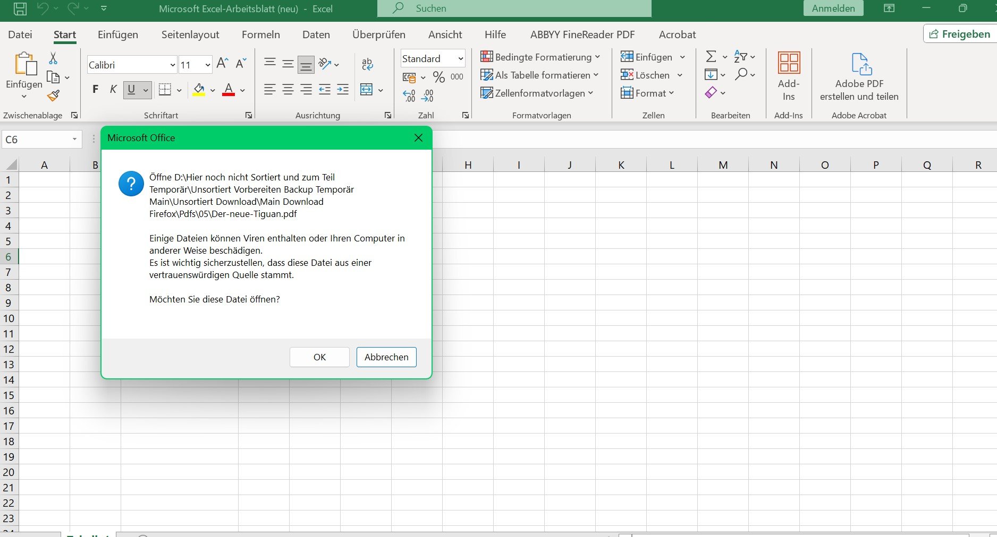The image size is (997, 537).
Task: Click the Format Painter brush icon
Action: 53,96
